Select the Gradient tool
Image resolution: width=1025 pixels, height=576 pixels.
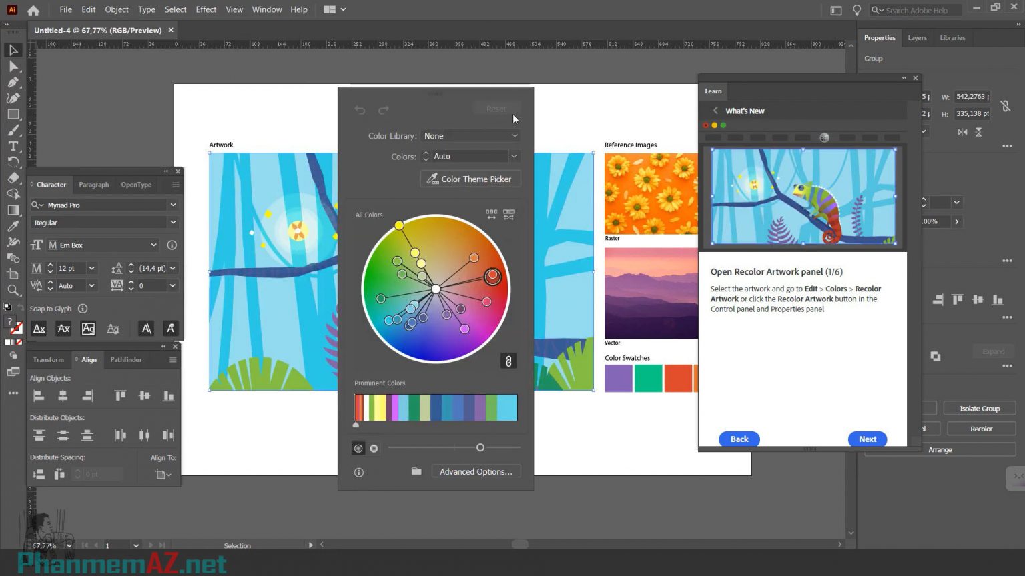click(12, 210)
